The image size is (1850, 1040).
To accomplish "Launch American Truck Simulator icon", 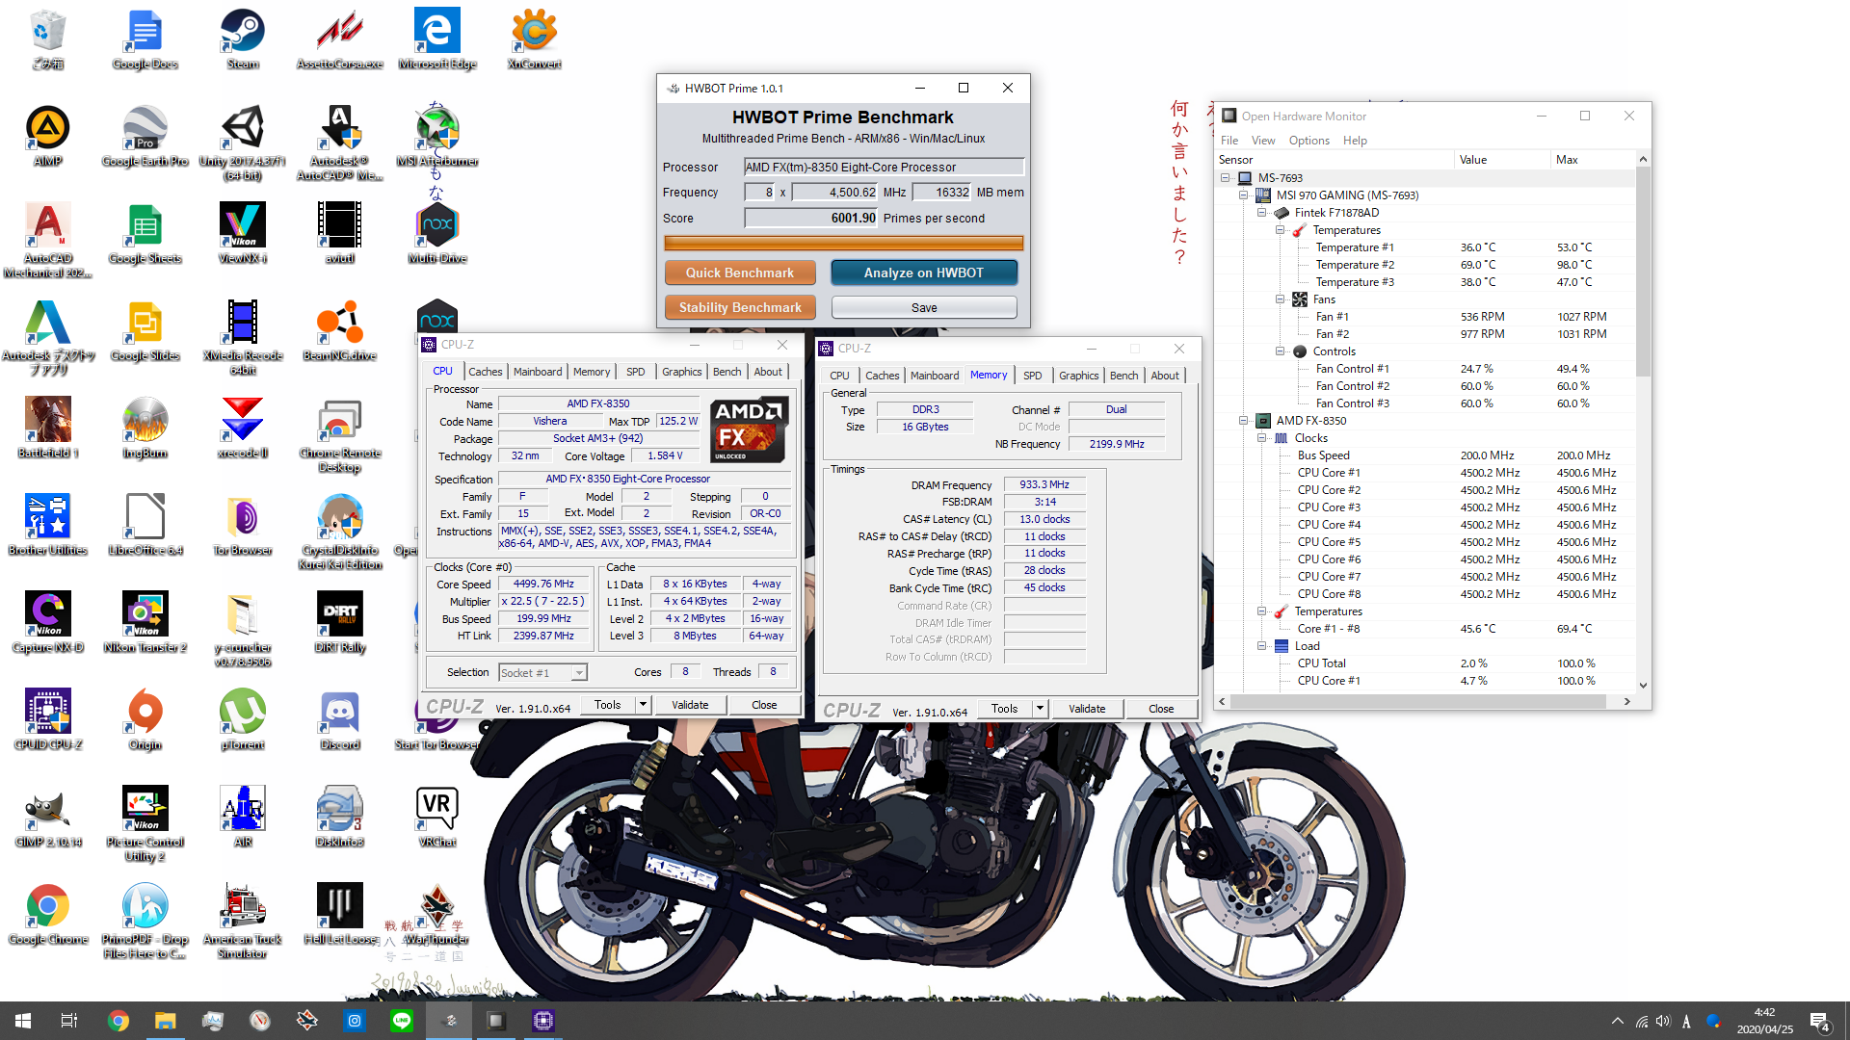I will pos(243,921).
